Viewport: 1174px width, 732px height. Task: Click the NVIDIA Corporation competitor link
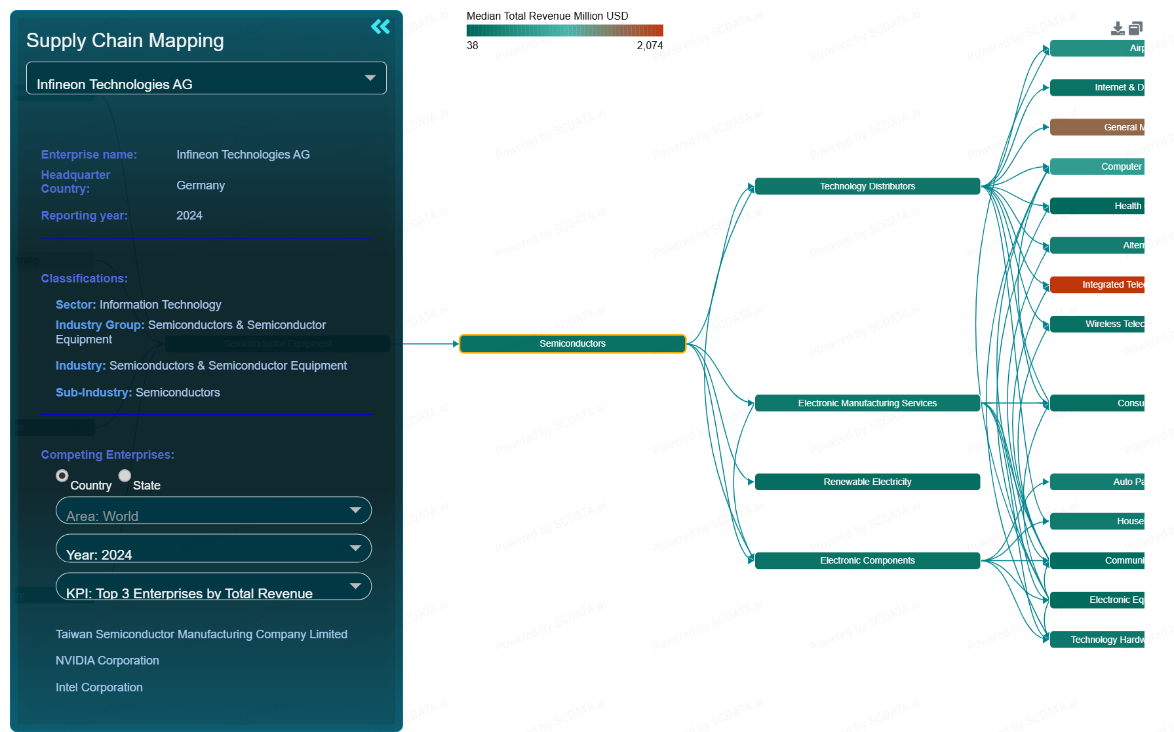[x=108, y=661]
